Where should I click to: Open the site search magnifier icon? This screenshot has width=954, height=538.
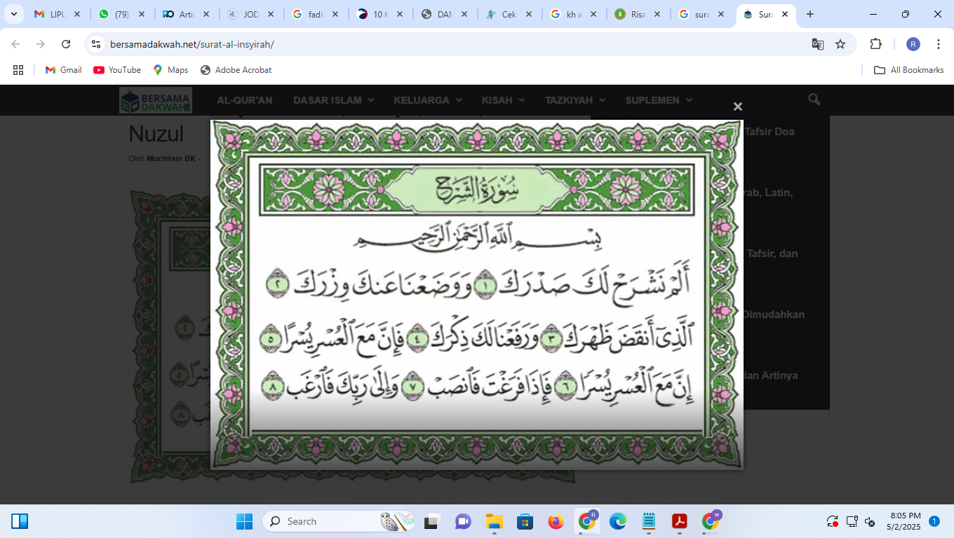coord(814,99)
